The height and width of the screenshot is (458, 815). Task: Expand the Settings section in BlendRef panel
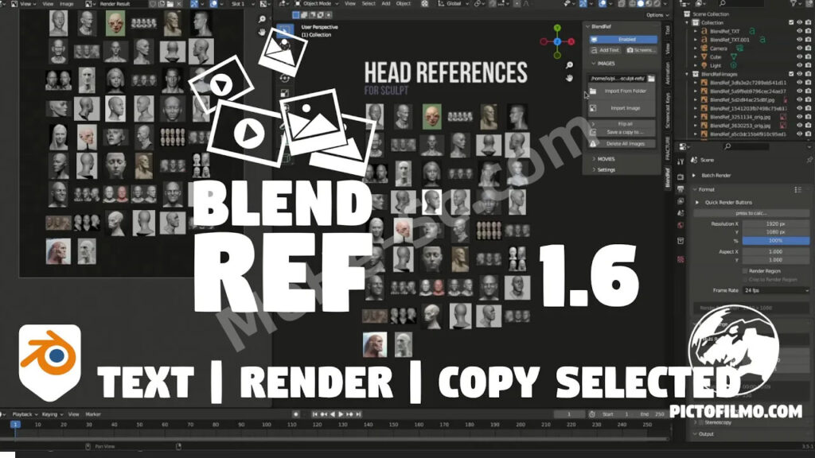[606, 169]
